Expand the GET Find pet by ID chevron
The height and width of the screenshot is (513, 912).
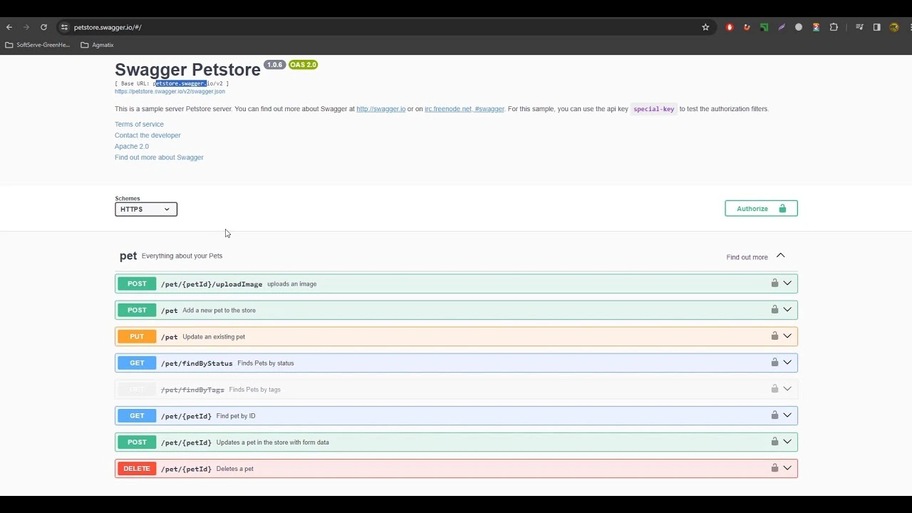coord(787,415)
